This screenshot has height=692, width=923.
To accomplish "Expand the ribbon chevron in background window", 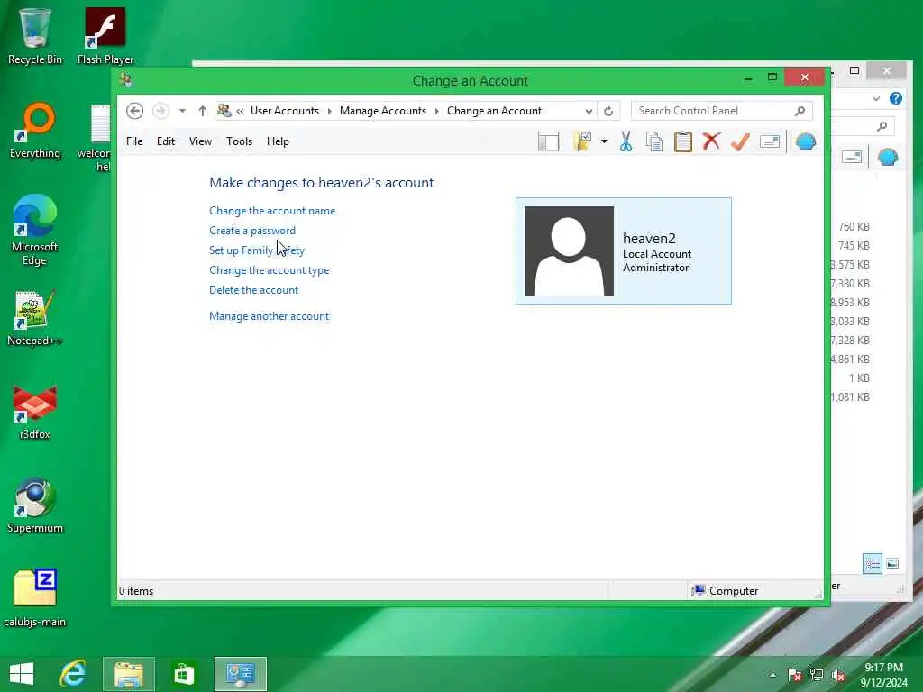I will 876,98.
